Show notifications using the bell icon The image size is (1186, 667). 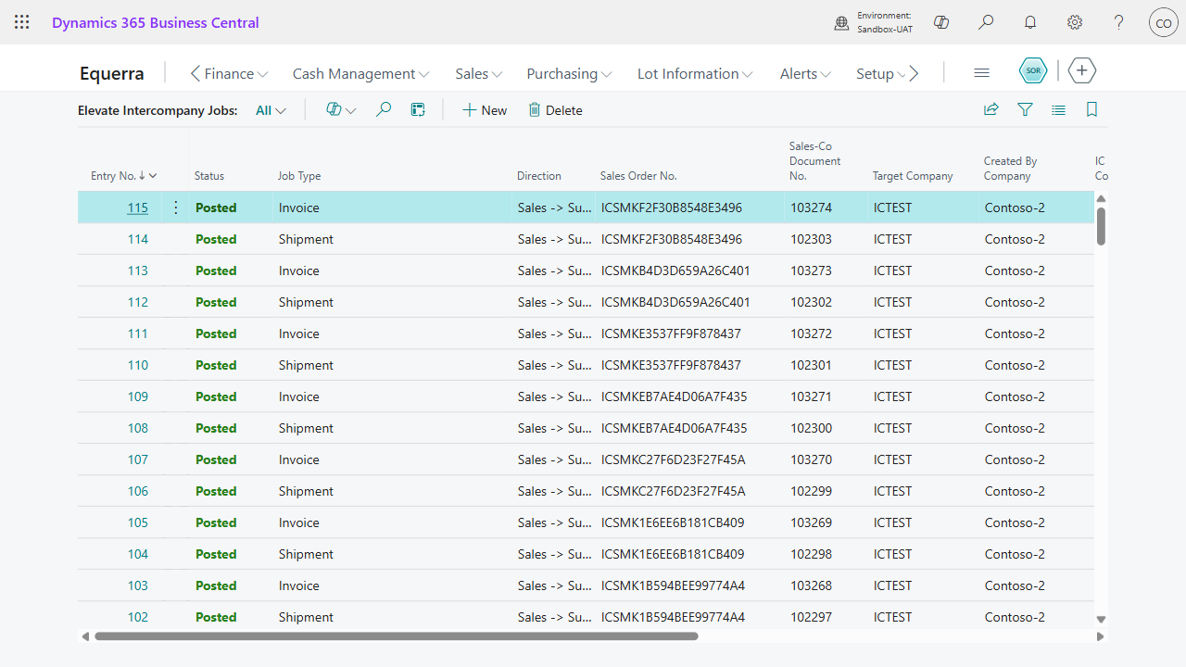pos(1030,22)
